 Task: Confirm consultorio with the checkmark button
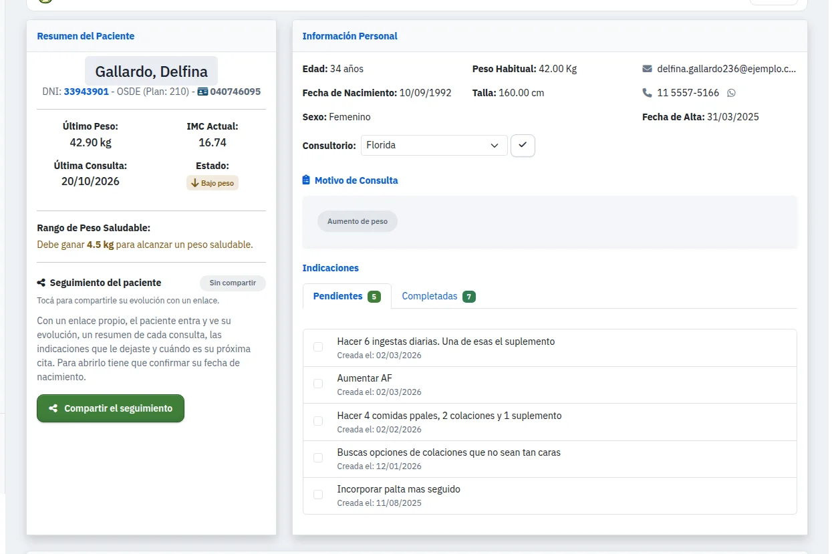[x=523, y=146]
